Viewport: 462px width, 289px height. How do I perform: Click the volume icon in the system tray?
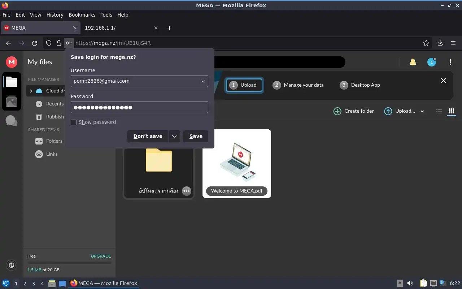[x=410, y=284]
